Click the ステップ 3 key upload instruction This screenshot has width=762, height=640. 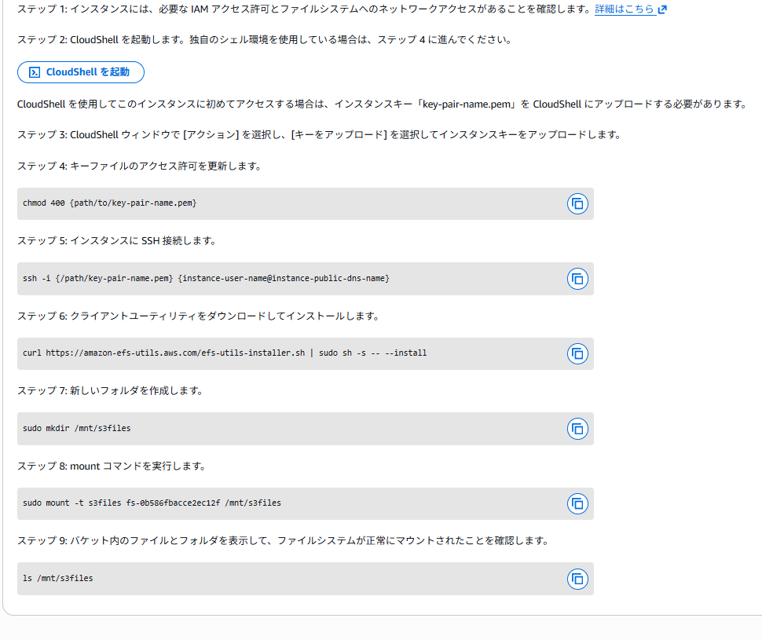(x=319, y=134)
